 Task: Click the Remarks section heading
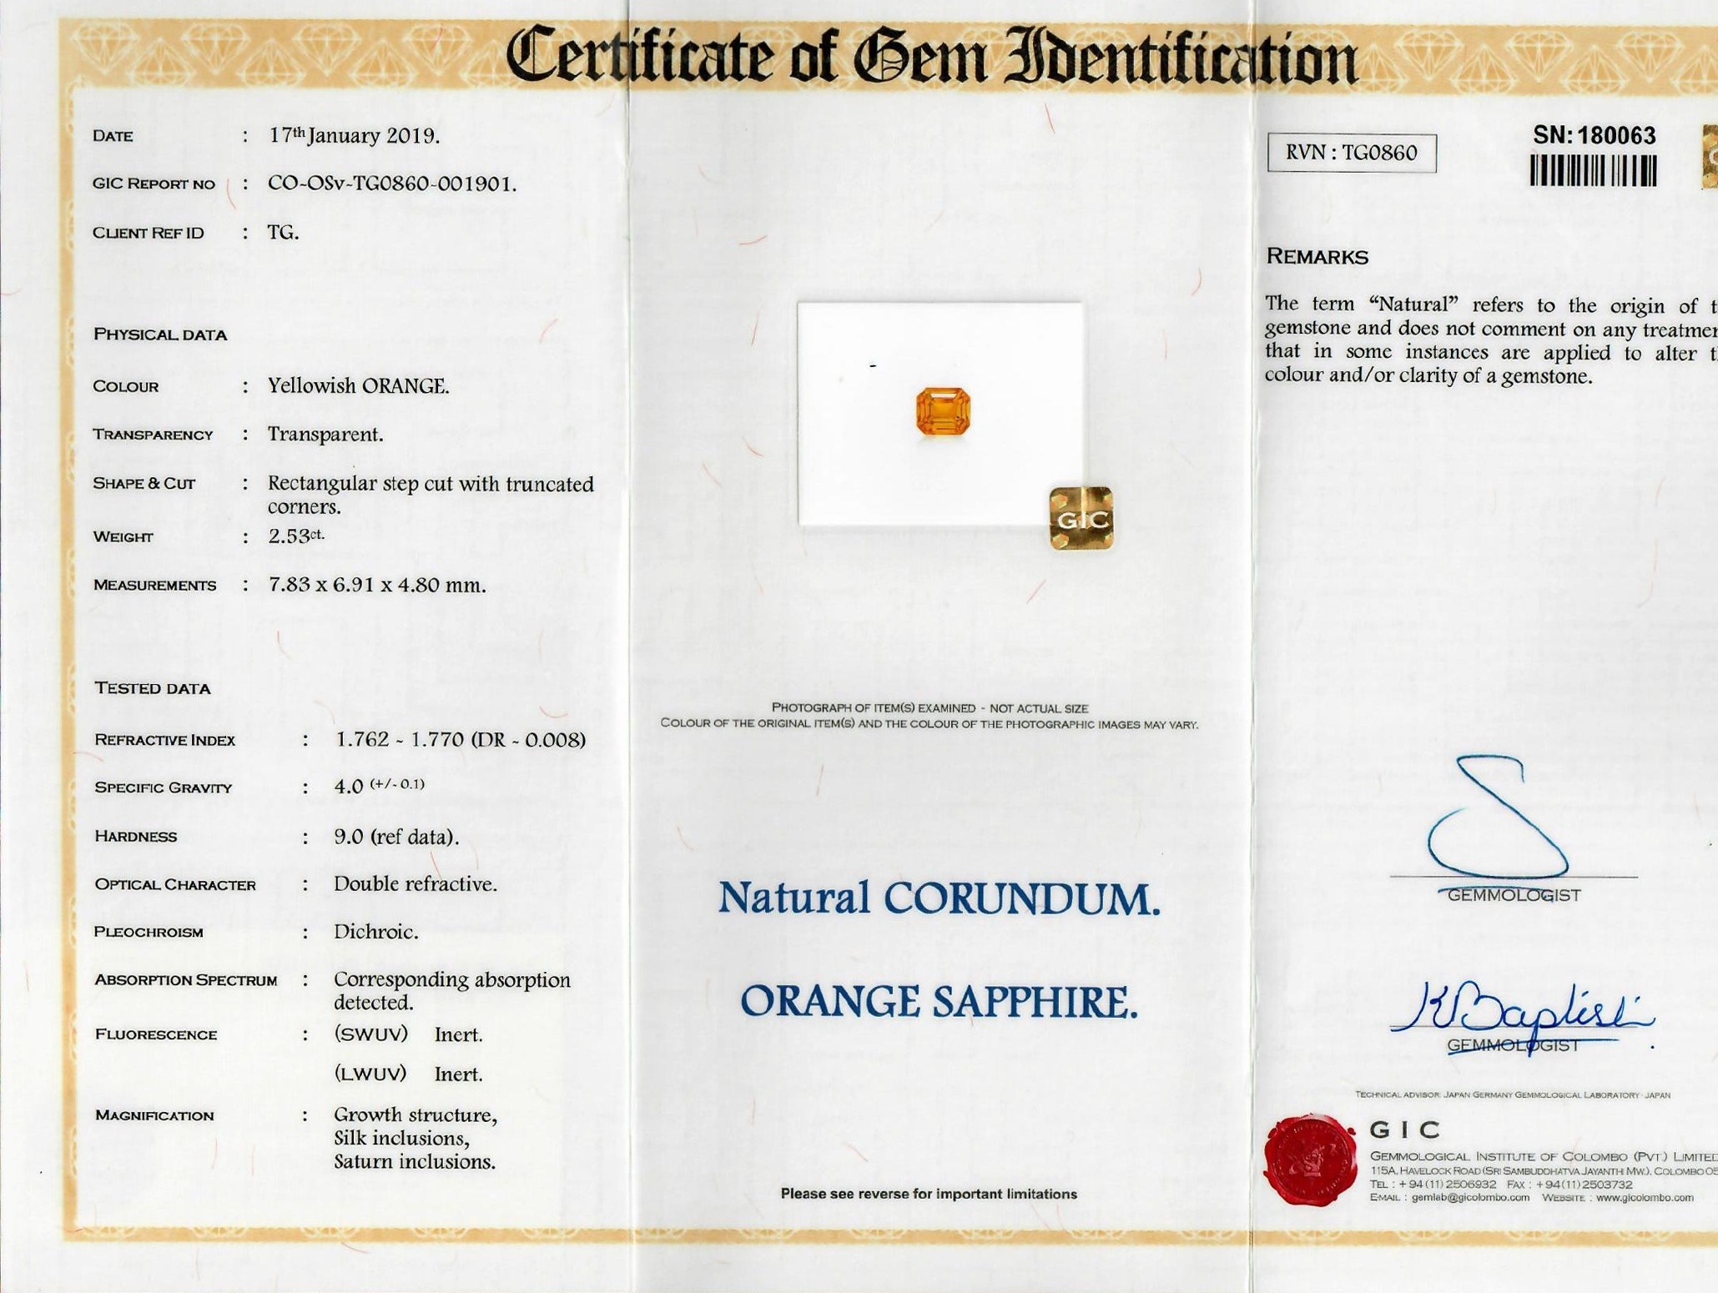tap(1317, 257)
